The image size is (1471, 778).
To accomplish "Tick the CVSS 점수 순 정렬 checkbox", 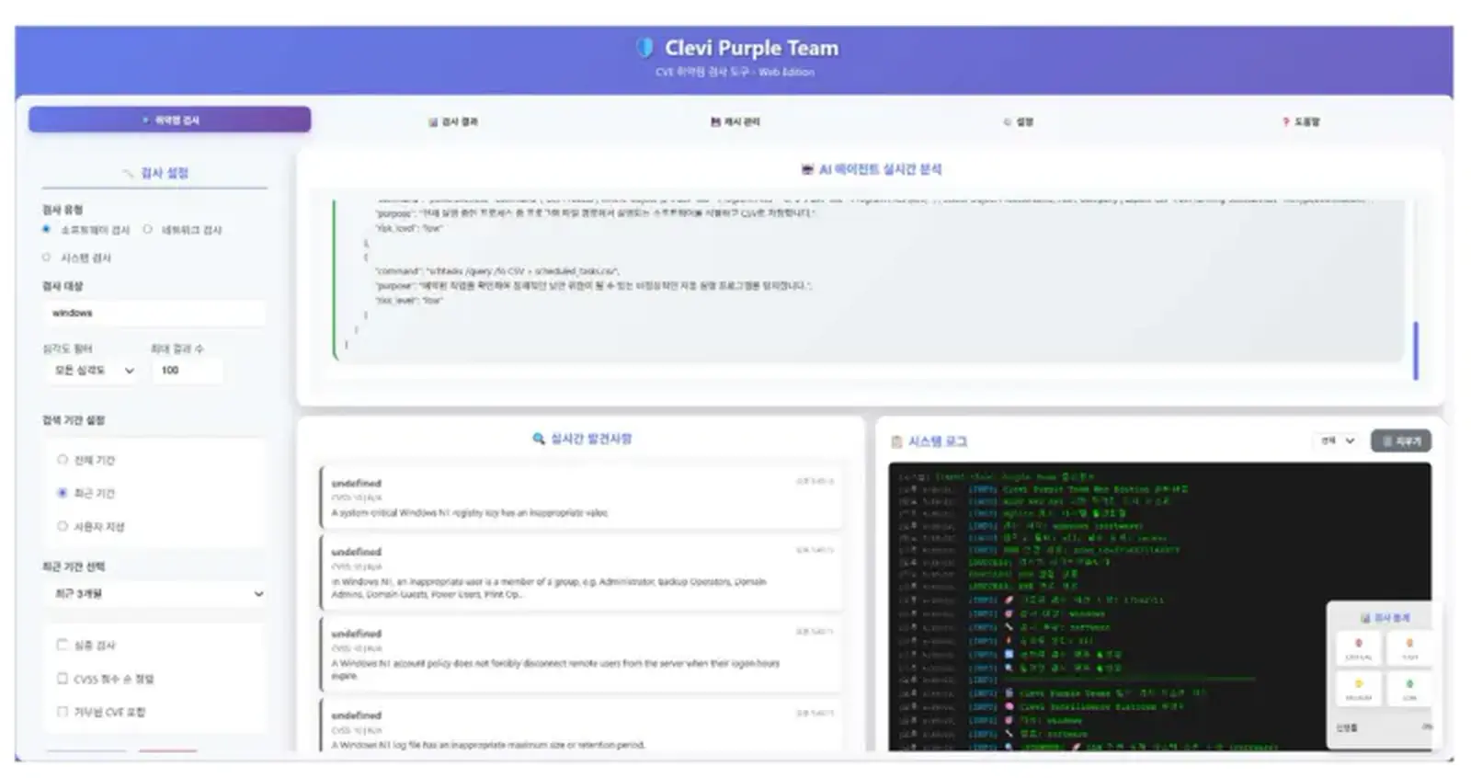I will click(x=63, y=679).
